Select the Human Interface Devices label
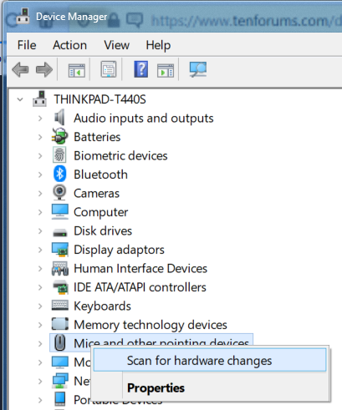 pos(140,269)
